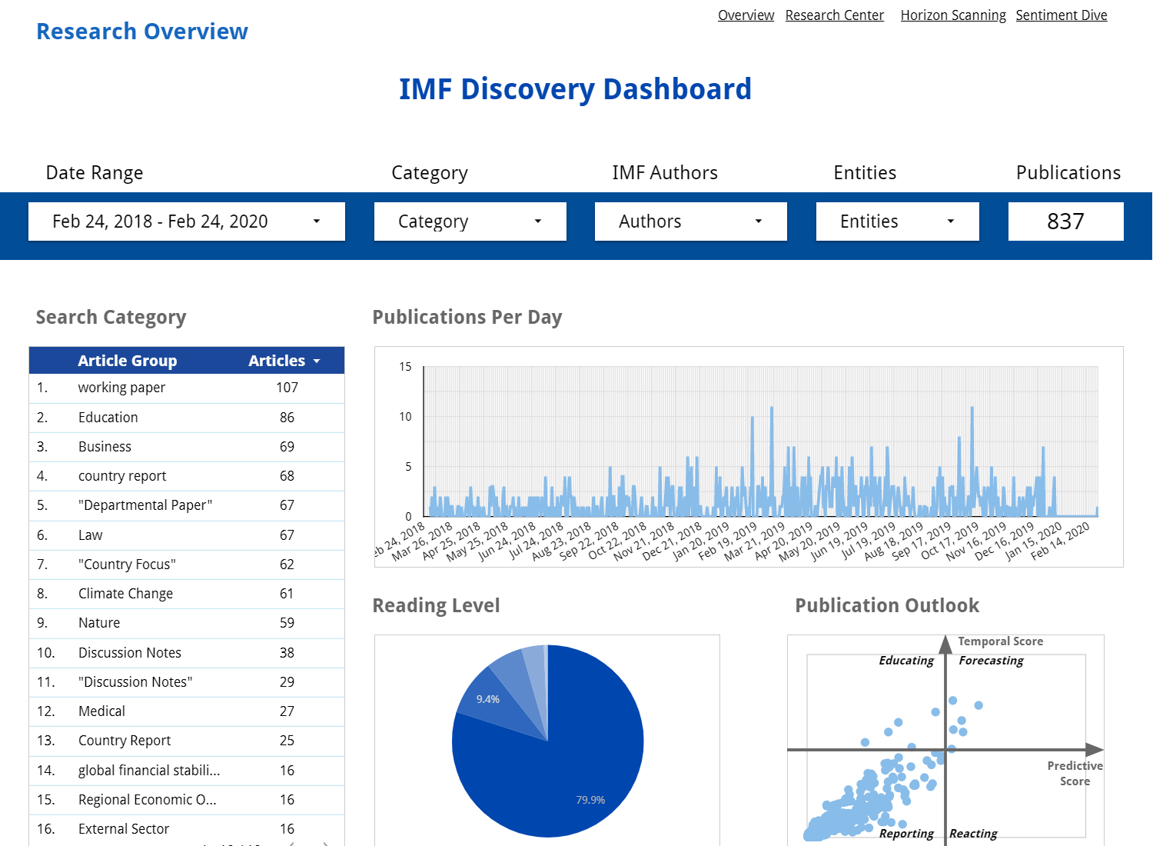1153x846 pixels.
Task: Click the 837 publications count scorecard
Action: [x=1065, y=221]
